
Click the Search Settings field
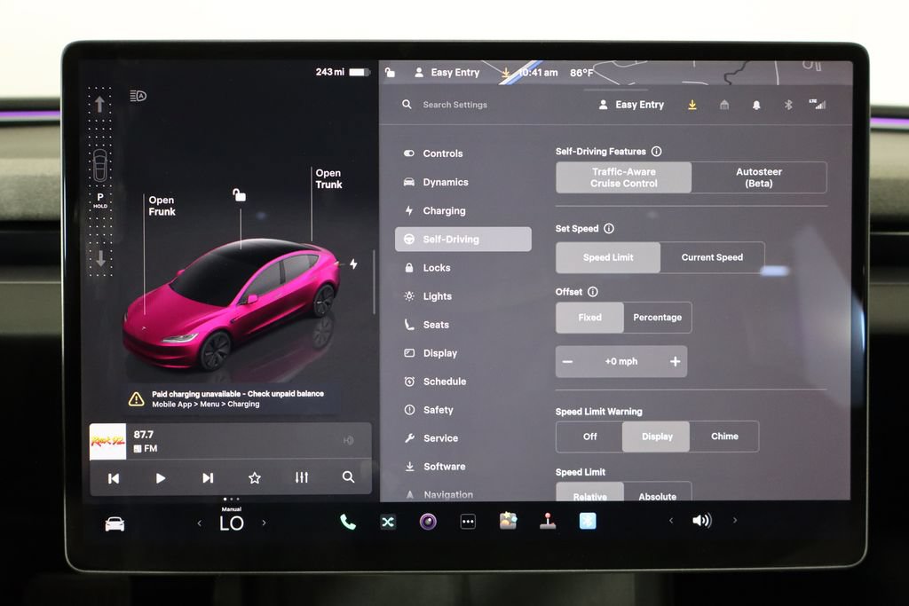pyautogui.click(x=454, y=105)
